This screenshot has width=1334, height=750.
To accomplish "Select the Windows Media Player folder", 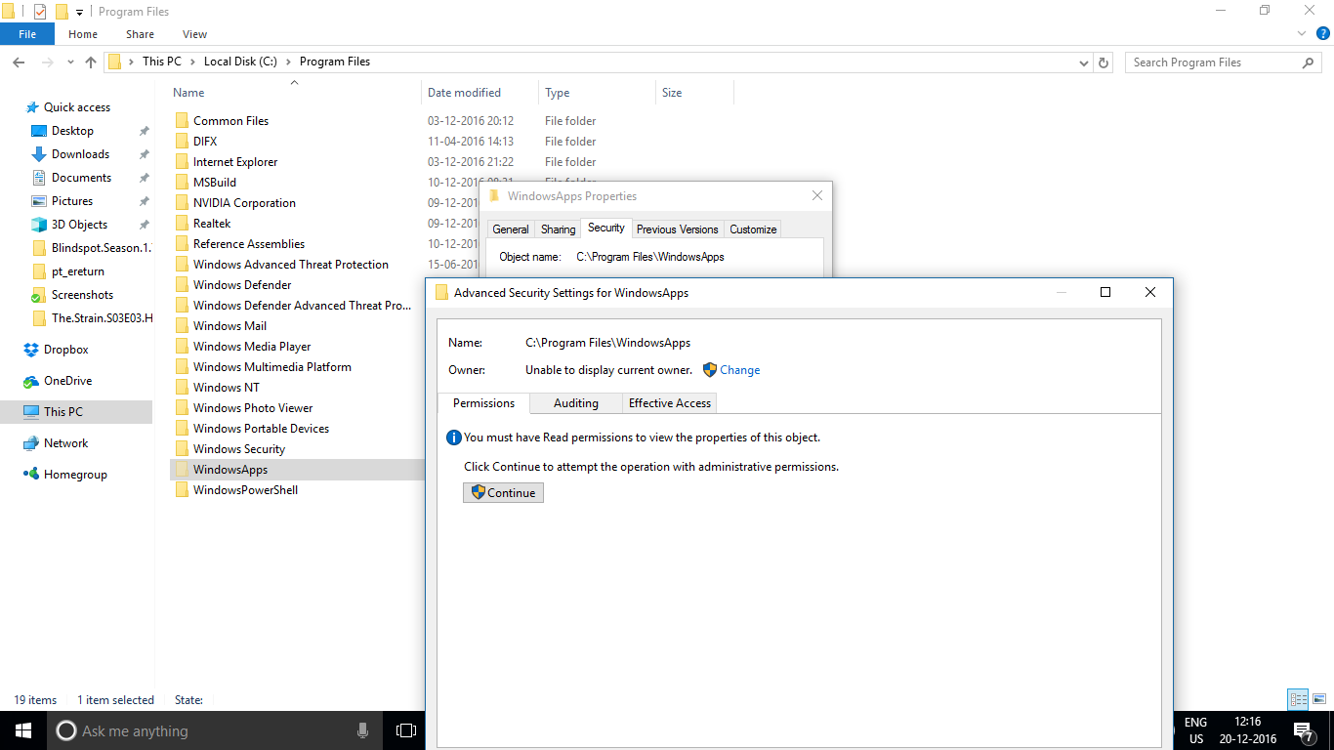I will pos(252,347).
